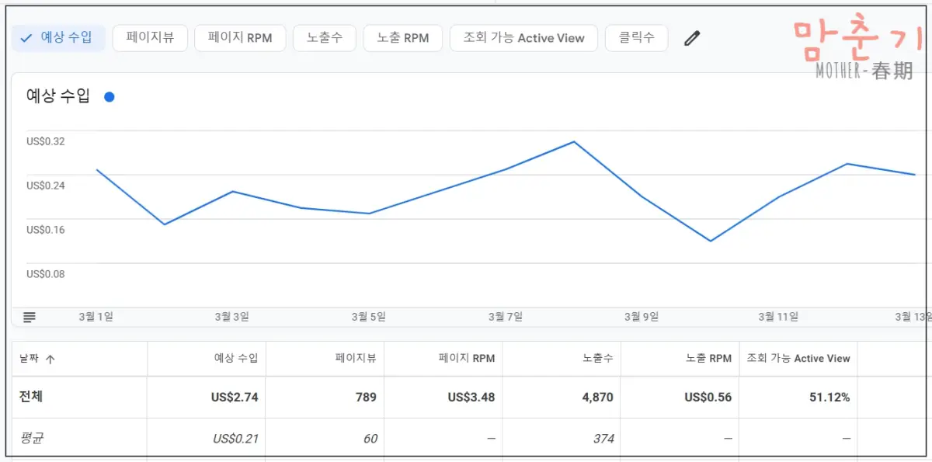
Task: Show the 페이지 RPM metric on the chart
Action: point(240,36)
